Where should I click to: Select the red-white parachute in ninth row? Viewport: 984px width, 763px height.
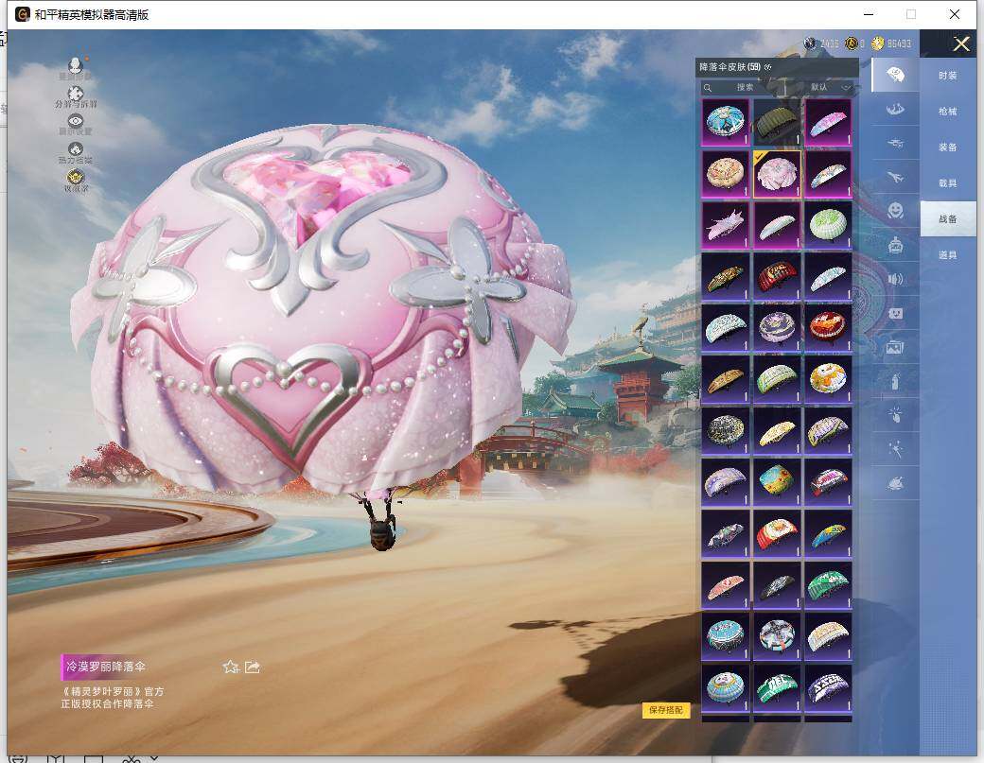[776, 533]
